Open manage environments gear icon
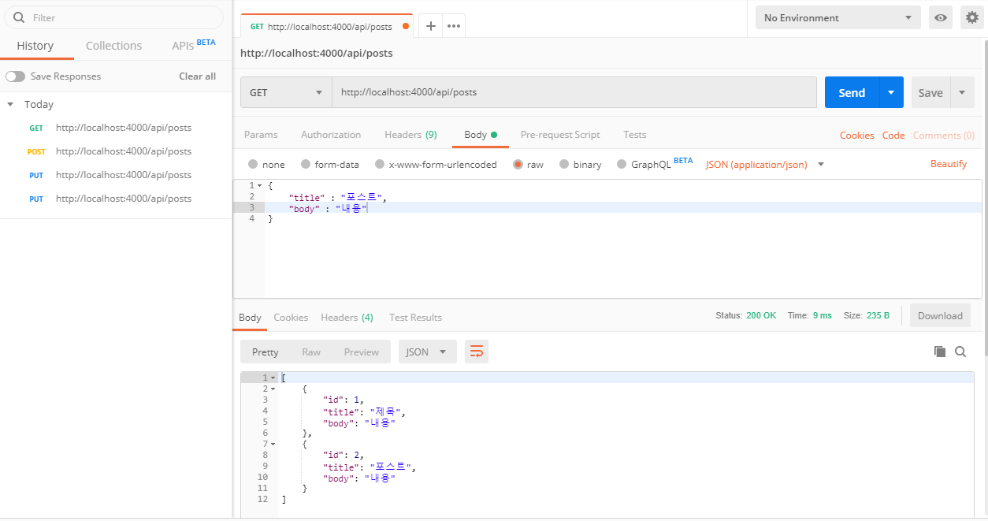 [971, 17]
